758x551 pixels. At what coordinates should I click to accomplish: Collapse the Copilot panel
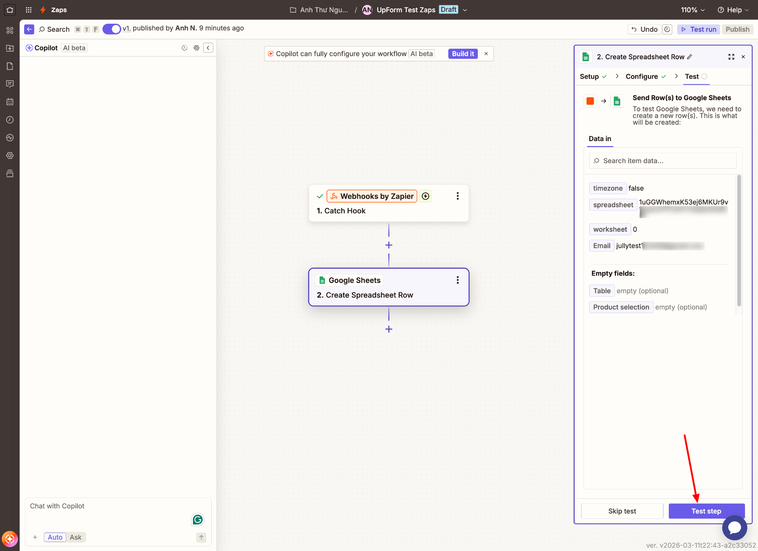pyautogui.click(x=208, y=48)
